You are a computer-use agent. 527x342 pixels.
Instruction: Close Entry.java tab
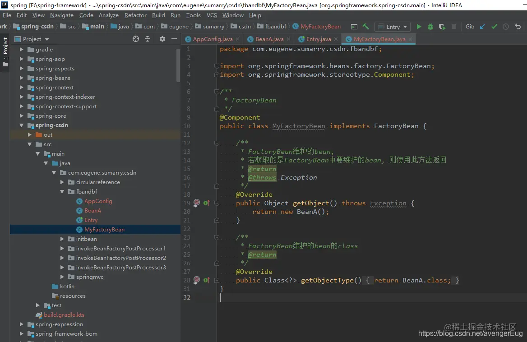(x=336, y=39)
